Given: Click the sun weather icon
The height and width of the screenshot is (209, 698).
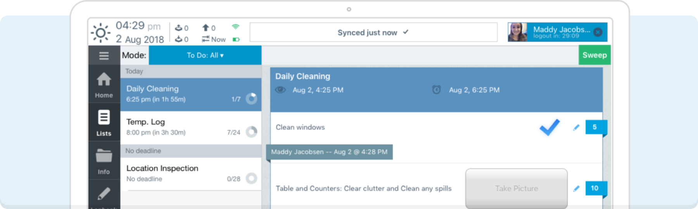Looking at the screenshot, I should 101,33.
